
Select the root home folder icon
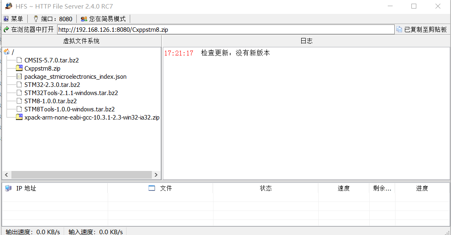pos(7,52)
